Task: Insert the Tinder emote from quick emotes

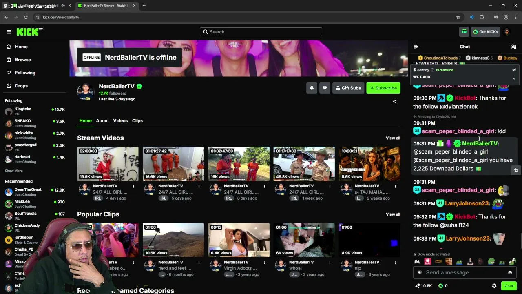Action: 427,261
